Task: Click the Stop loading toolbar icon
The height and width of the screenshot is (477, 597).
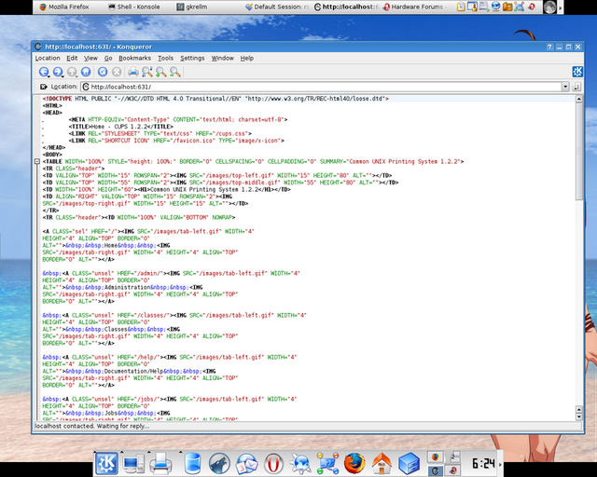Action: click(x=117, y=72)
